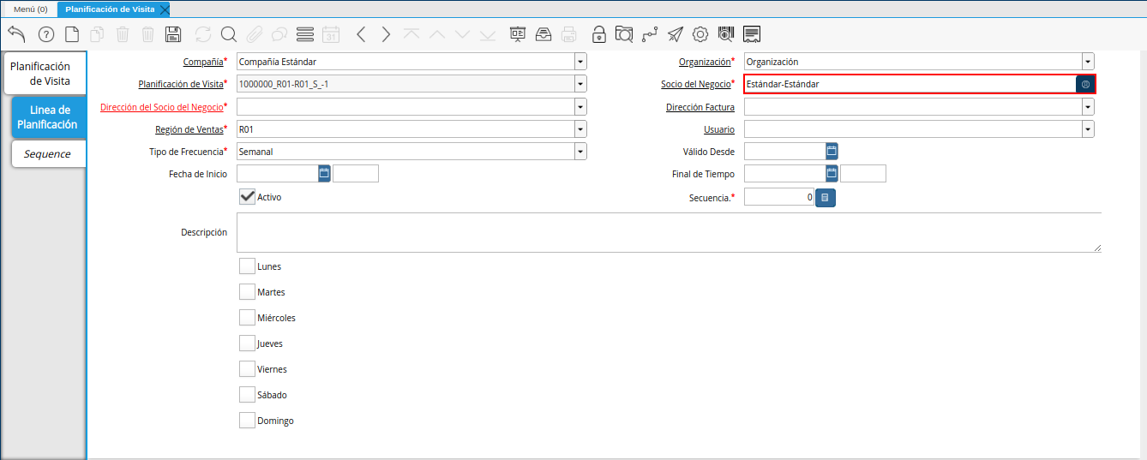The height and width of the screenshot is (460, 1147).
Task: Click the requests paper plane icon
Action: click(676, 34)
